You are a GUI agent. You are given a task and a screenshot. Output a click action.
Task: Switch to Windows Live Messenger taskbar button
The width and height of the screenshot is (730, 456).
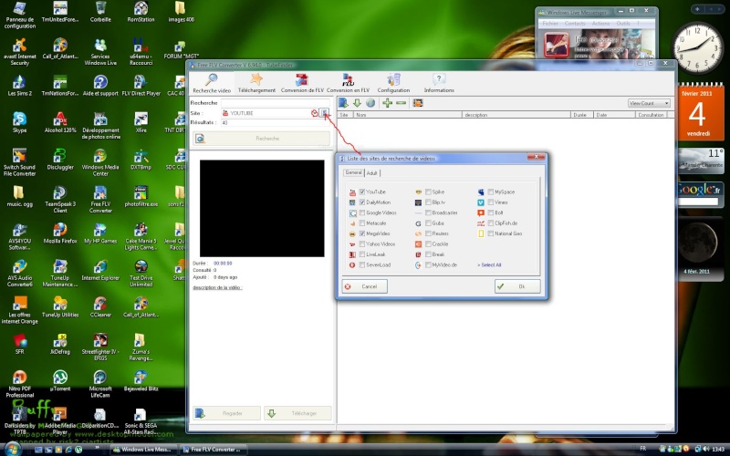pos(143,450)
